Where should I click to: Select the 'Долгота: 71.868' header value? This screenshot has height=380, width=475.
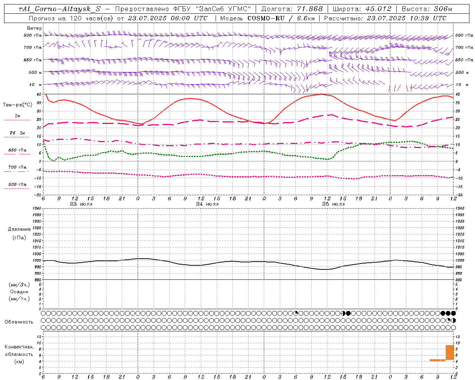click(x=292, y=9)
